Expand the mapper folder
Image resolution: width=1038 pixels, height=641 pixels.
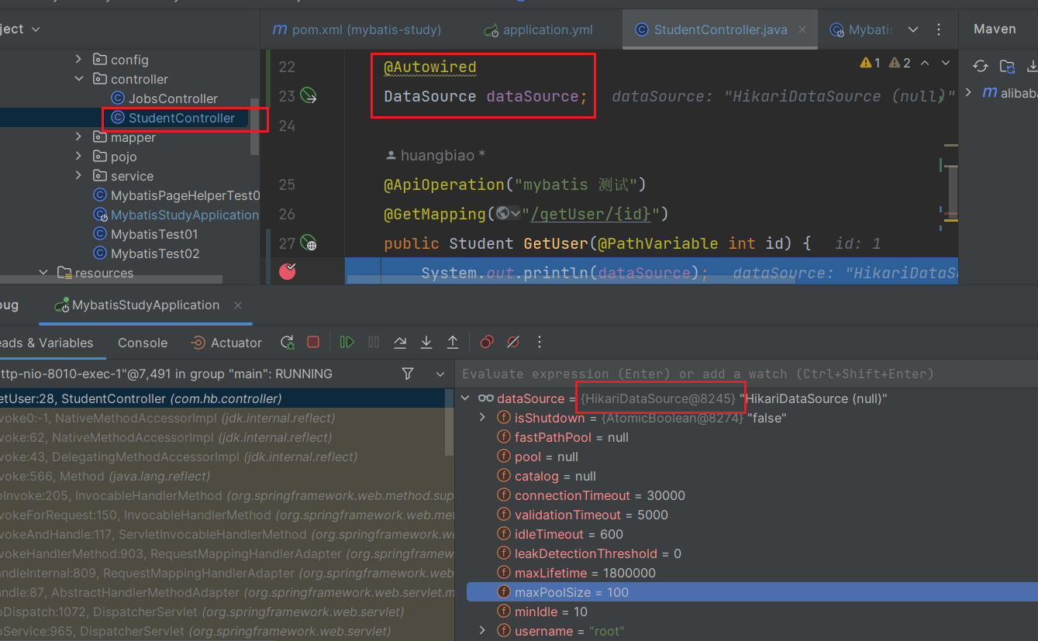(x=78, y=136)
